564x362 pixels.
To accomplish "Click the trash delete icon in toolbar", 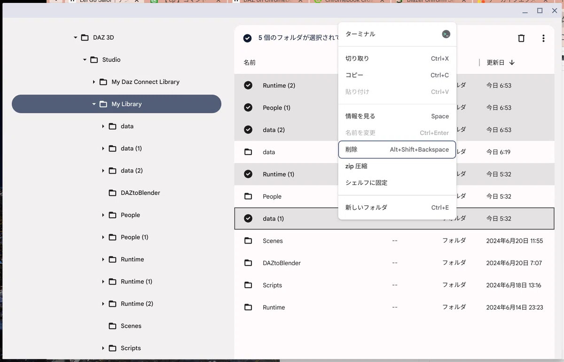I will [521, 39].
